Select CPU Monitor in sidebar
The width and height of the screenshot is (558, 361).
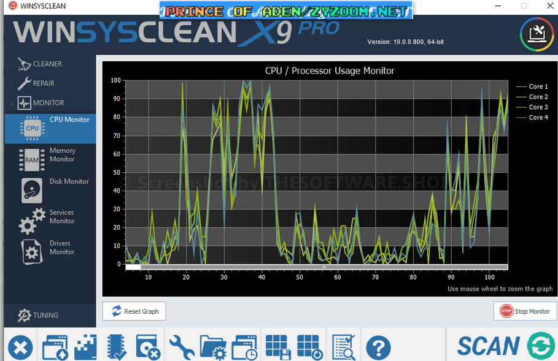(x=50, y=128)
